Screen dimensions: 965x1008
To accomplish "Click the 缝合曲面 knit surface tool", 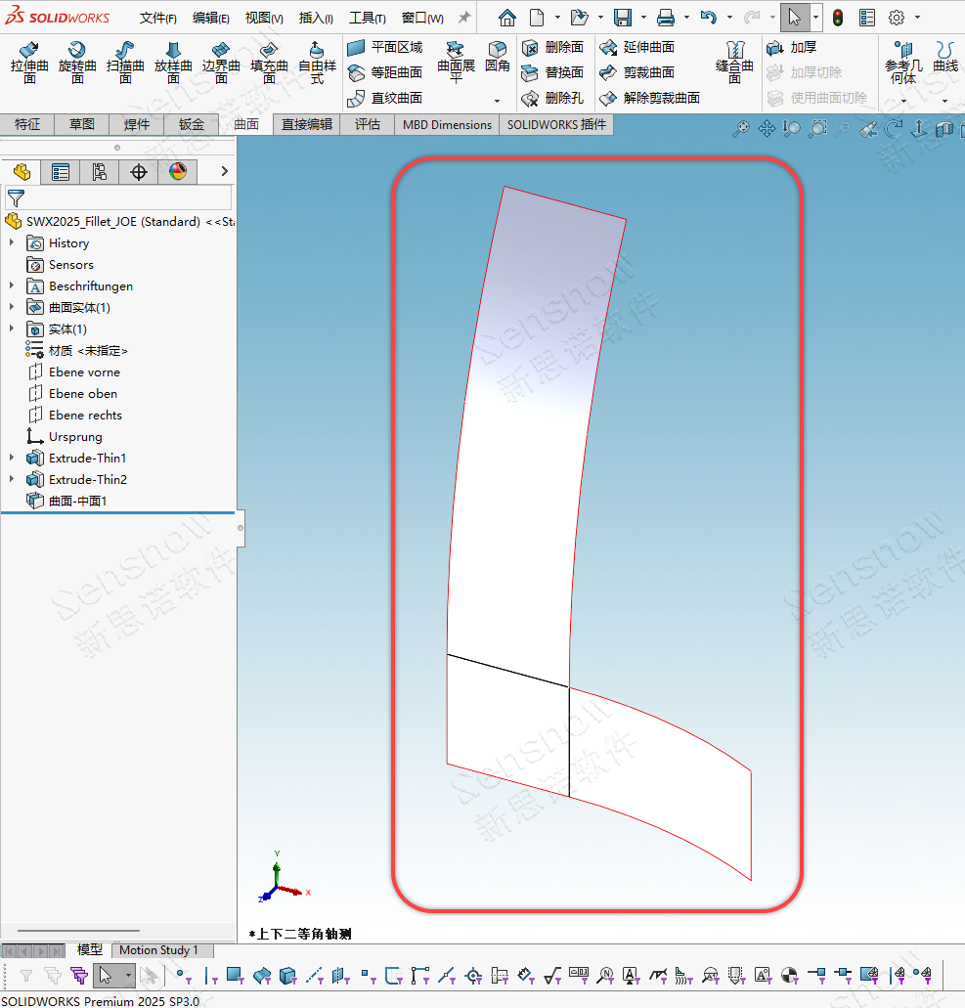I will pos(734,61).
